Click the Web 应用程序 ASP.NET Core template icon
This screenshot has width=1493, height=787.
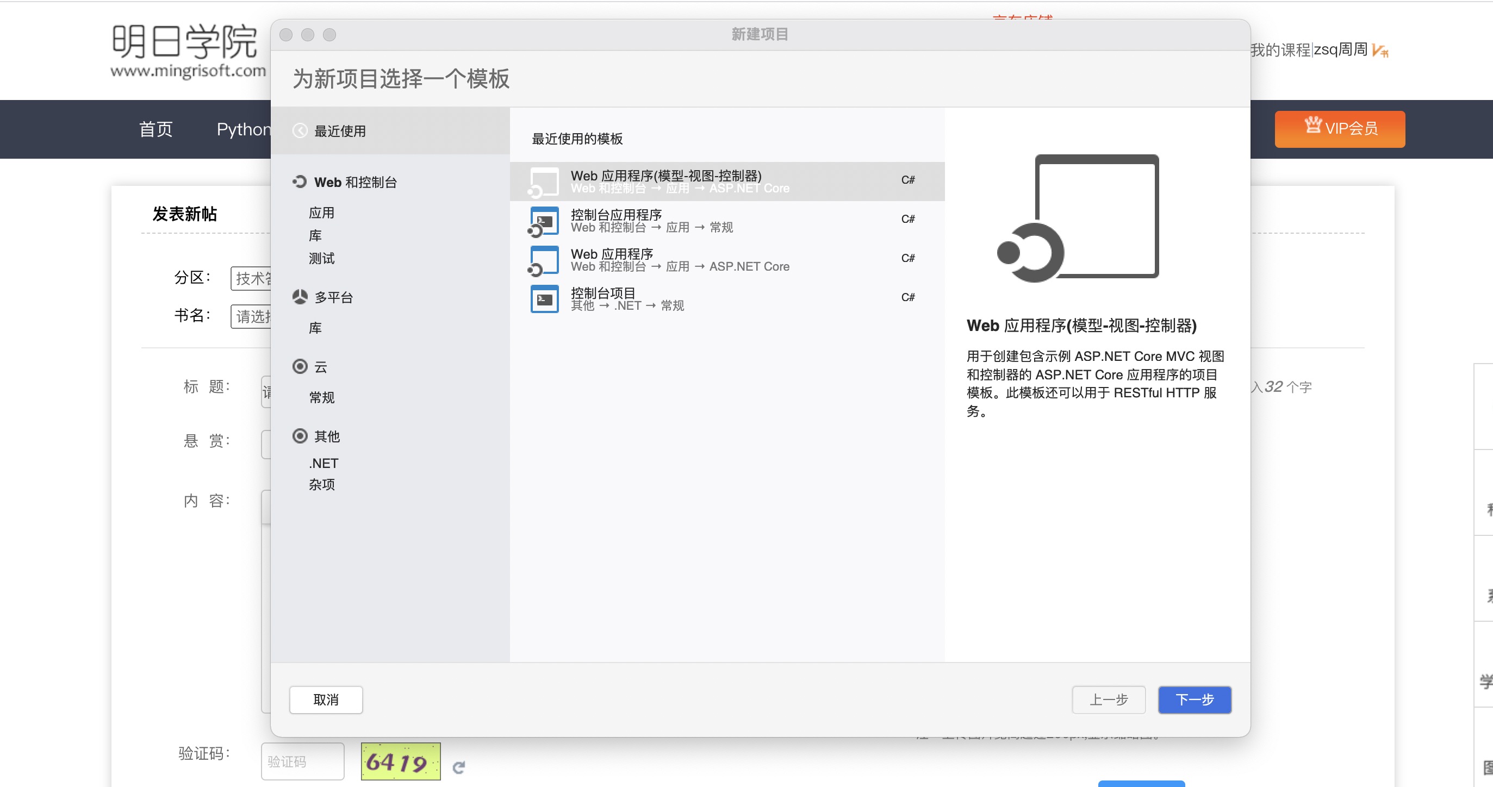pos(544,261)
